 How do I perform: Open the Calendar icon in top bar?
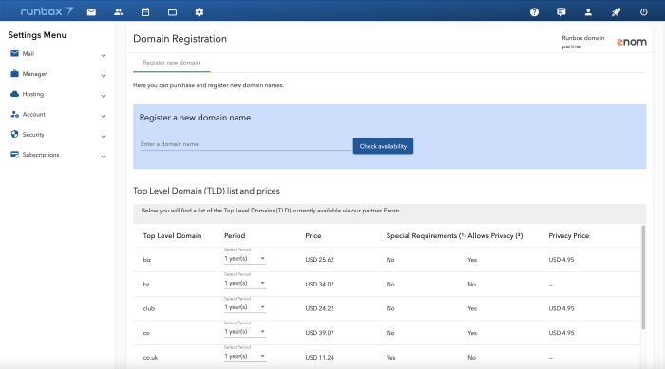click(x=145, y=12)
